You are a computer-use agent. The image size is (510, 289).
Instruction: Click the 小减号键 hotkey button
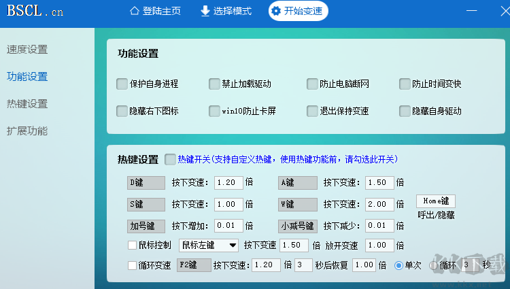298,226
